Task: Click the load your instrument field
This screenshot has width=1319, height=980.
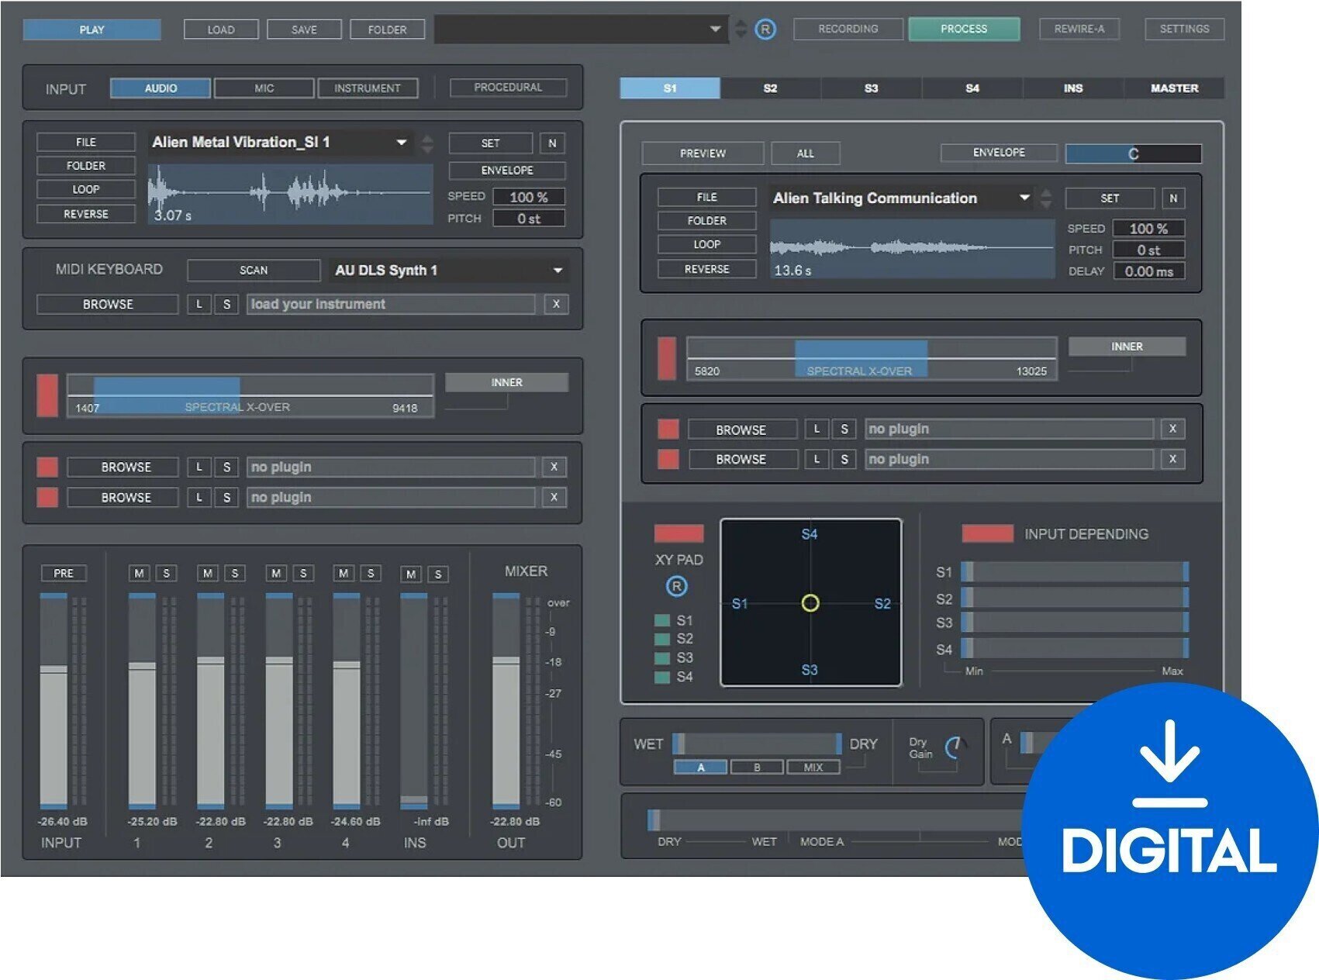Action: 391,304
